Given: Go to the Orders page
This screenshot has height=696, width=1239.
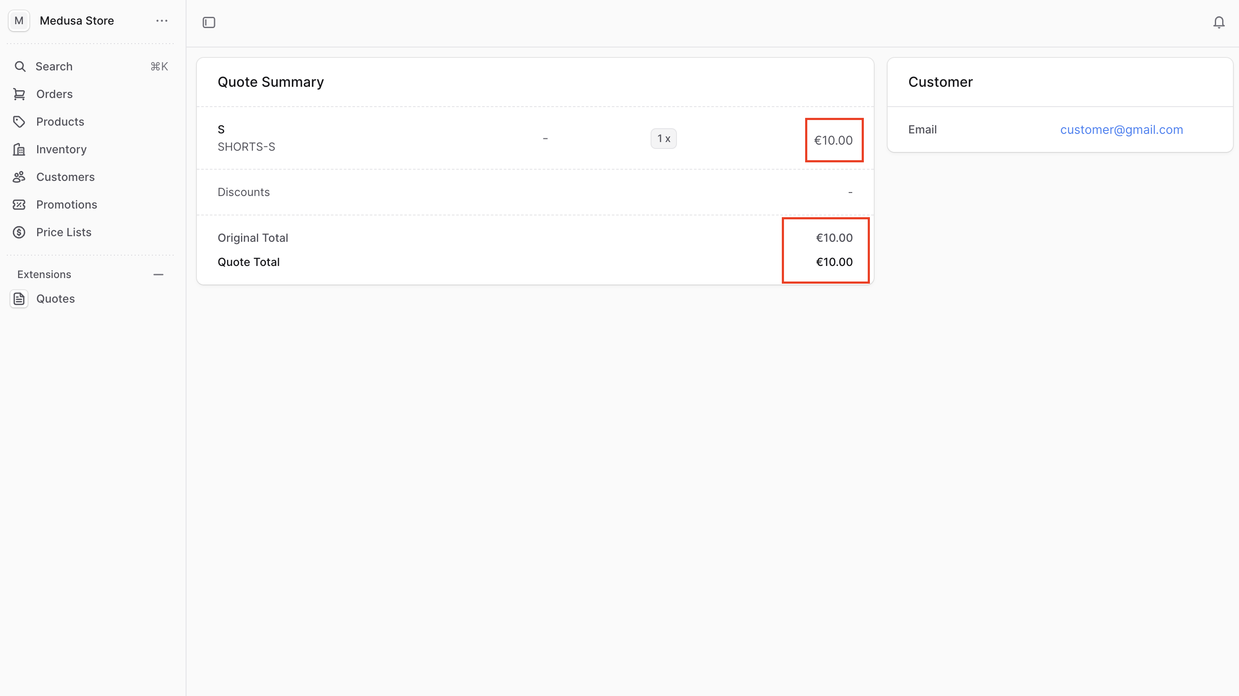Looking at the screenshot, I should coord(54,94).
